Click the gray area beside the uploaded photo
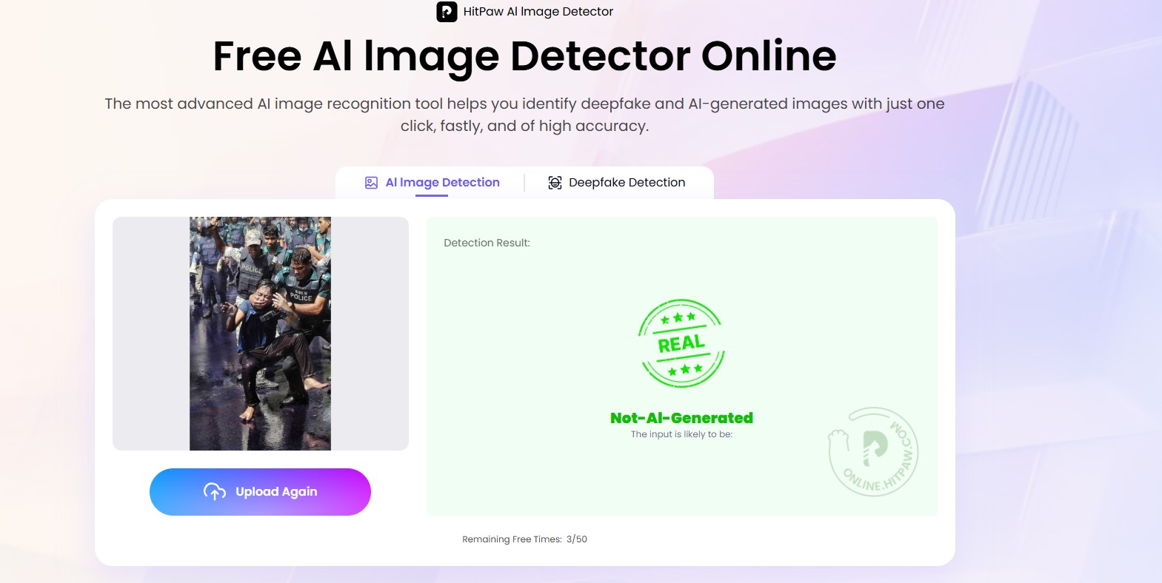 click(370, 333)
